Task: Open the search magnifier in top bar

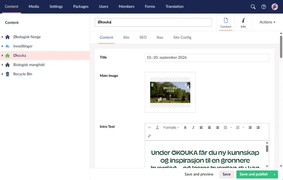Action: tap(253, 7)
